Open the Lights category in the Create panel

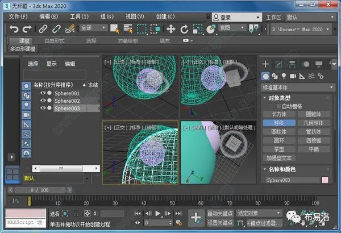[x=284, y=76]
